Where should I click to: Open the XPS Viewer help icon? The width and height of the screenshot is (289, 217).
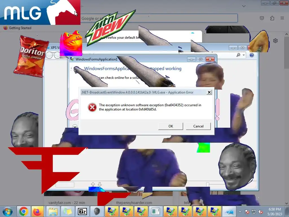click(252, 55)
